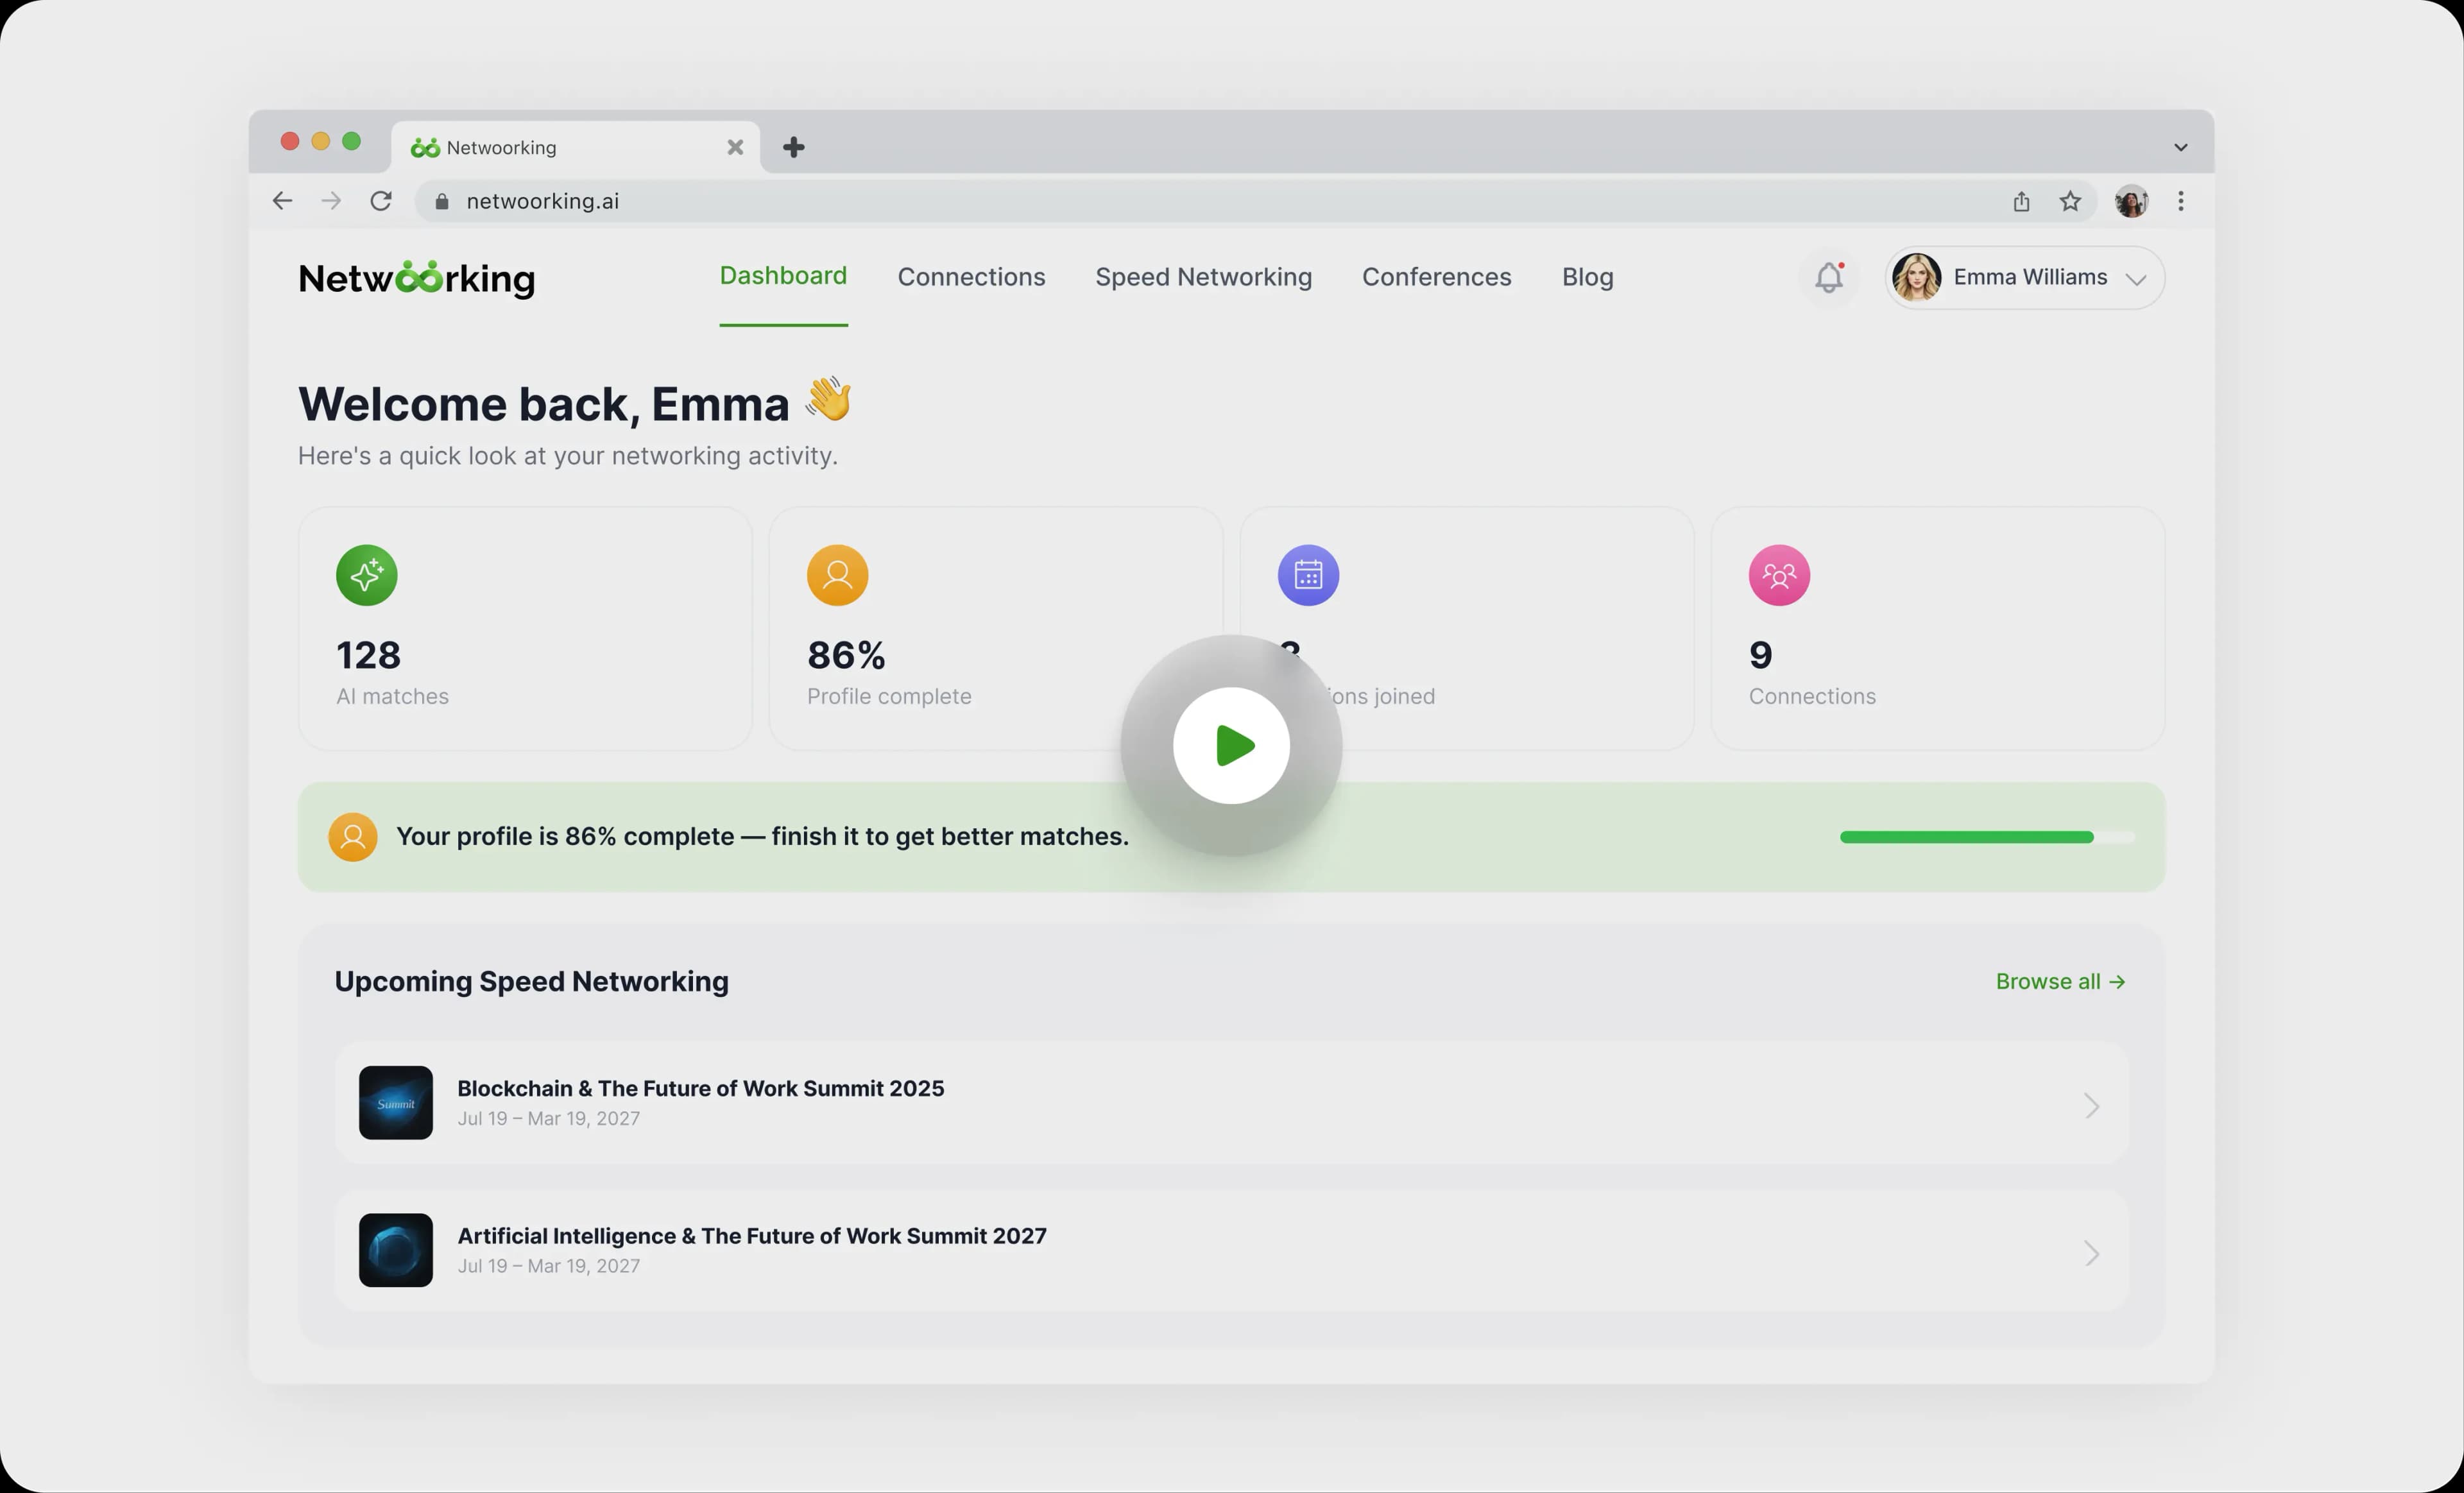Switch to the Conferences tab
The width and height of the screenshot is (2464, 1493).
pyautogui.click(x=1436, y=277)
